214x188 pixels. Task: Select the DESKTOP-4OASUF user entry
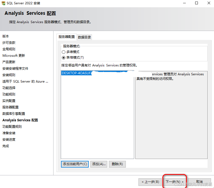tap(97, 73)
